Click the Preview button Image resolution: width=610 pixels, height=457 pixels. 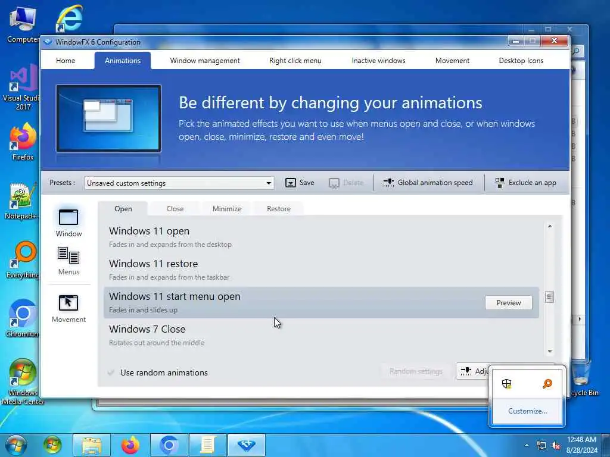pos(509,303)
